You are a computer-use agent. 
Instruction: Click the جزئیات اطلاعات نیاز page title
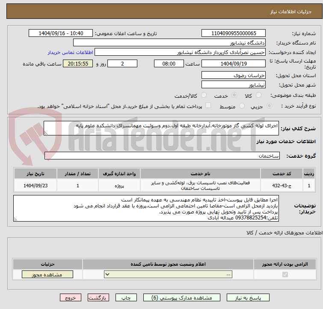point(290,12)
